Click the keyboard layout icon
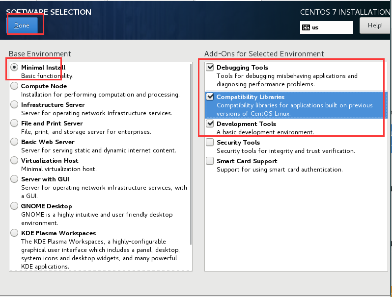The height and width of the screenshot is (297, 392). (306, 27)
